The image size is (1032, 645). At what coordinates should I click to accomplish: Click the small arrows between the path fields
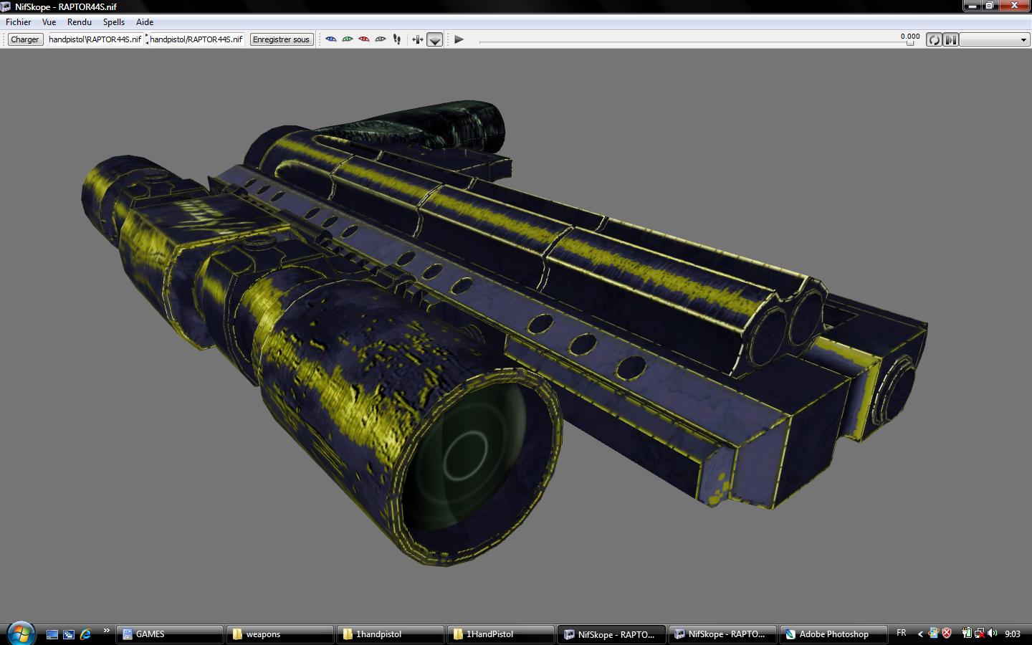[147, 39]
